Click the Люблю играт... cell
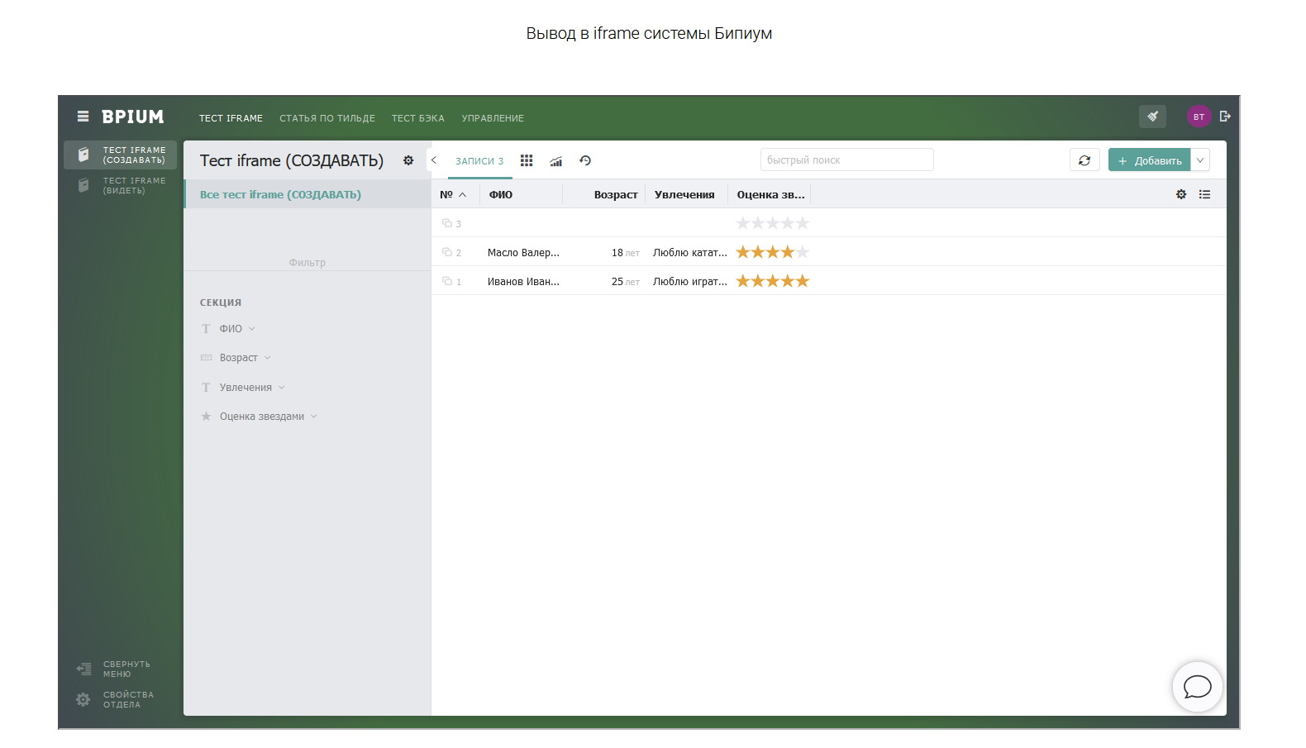Screen dimensions: 1306x748 pos(690,282)
